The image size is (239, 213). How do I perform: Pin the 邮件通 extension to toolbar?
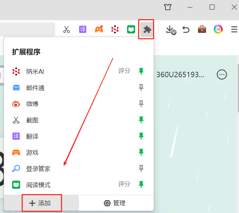coord(142,88)
